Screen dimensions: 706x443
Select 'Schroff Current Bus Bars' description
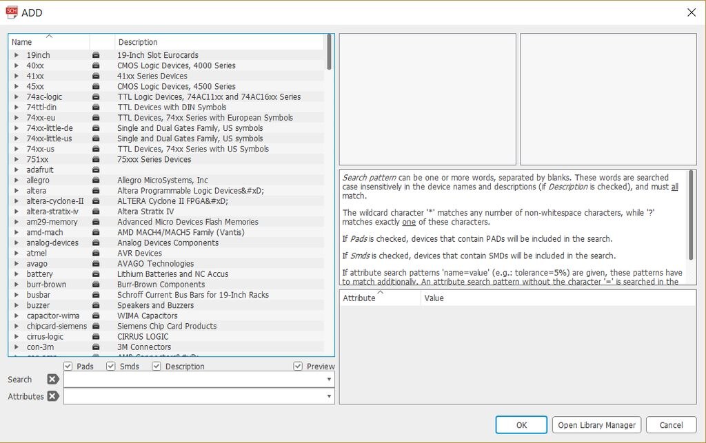point(193,295)
